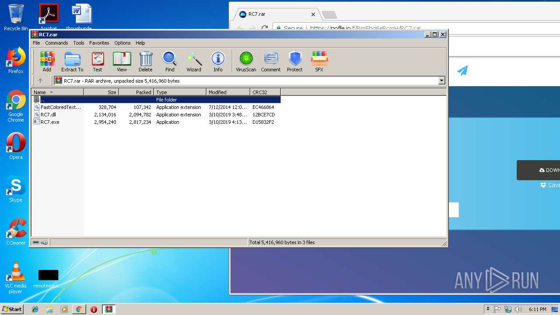This screenshot has width=560, height=315.
Task: Click the SFX archive icon
Action: coord(319,61)
